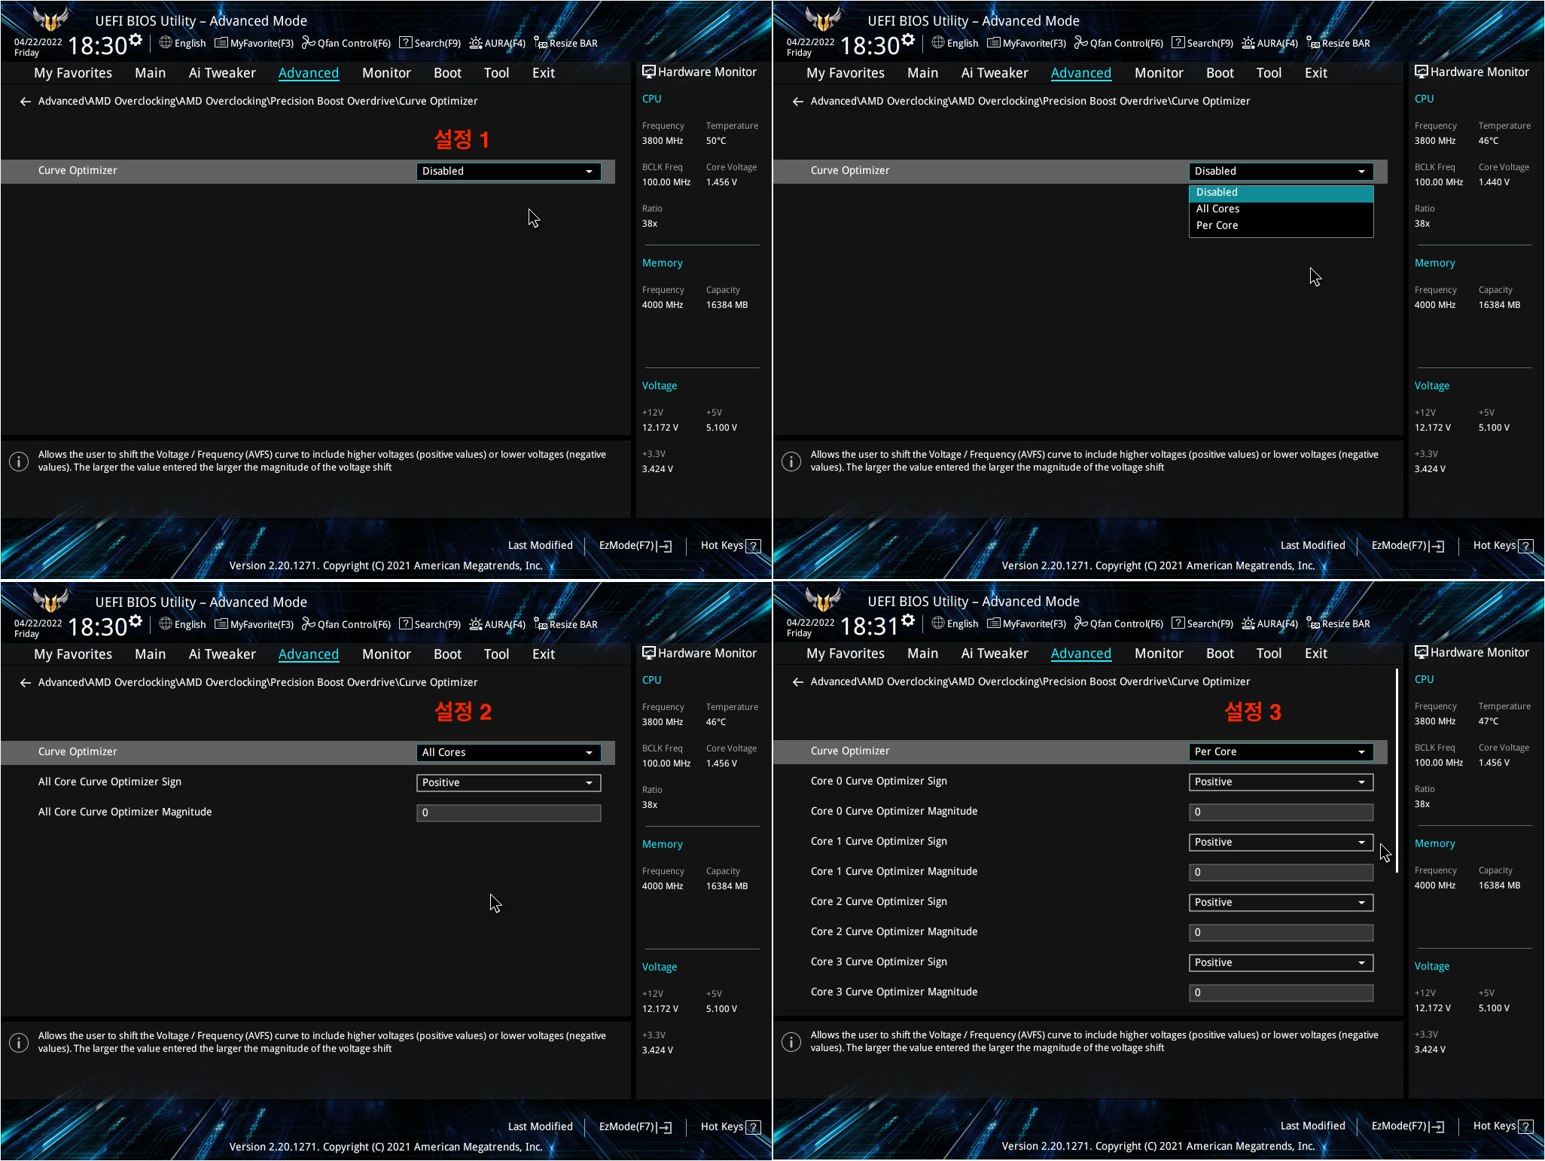Open the Monitor tab in the 설정 3 screen
The height and width of the screenshot is (1161, 1545).
pos(1158,654)
